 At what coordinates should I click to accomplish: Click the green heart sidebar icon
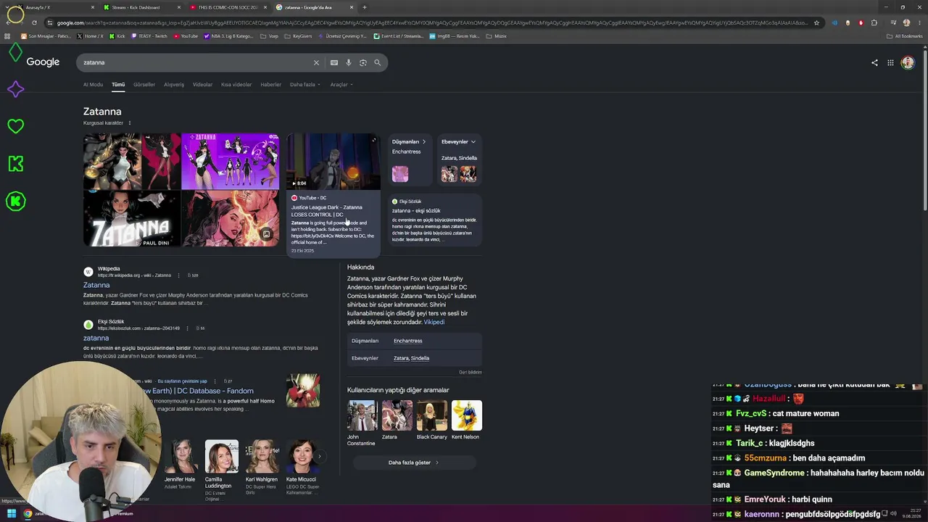15,126
